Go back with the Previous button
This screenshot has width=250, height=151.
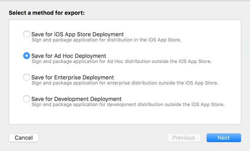click(x=184, y=138)
